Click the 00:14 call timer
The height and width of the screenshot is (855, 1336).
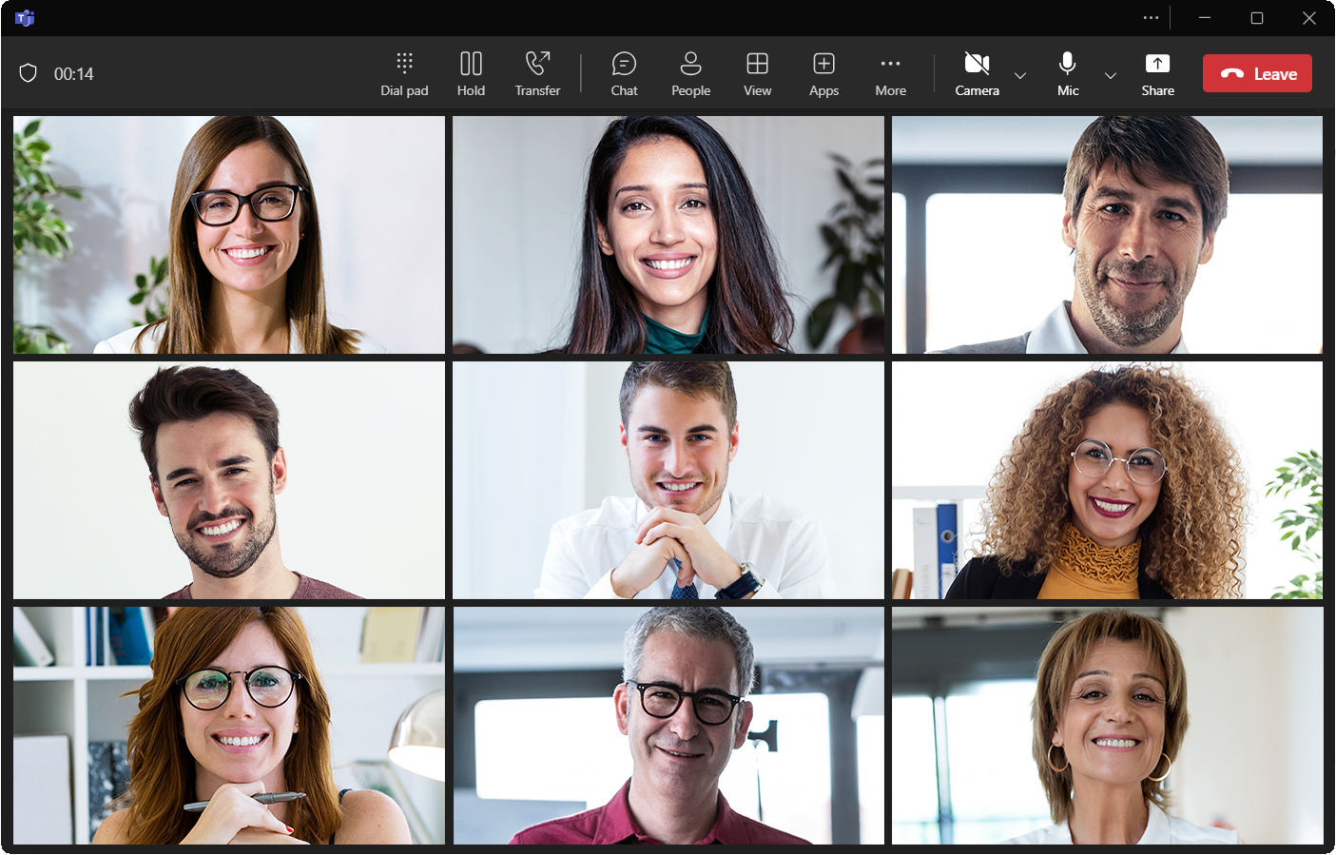[74, 74]
